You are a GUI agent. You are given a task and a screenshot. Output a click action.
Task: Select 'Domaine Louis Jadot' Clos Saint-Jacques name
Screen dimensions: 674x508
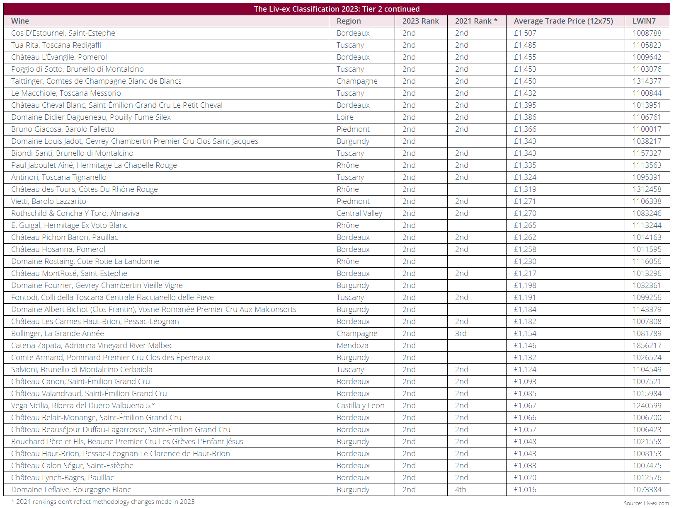click(135, 141)
